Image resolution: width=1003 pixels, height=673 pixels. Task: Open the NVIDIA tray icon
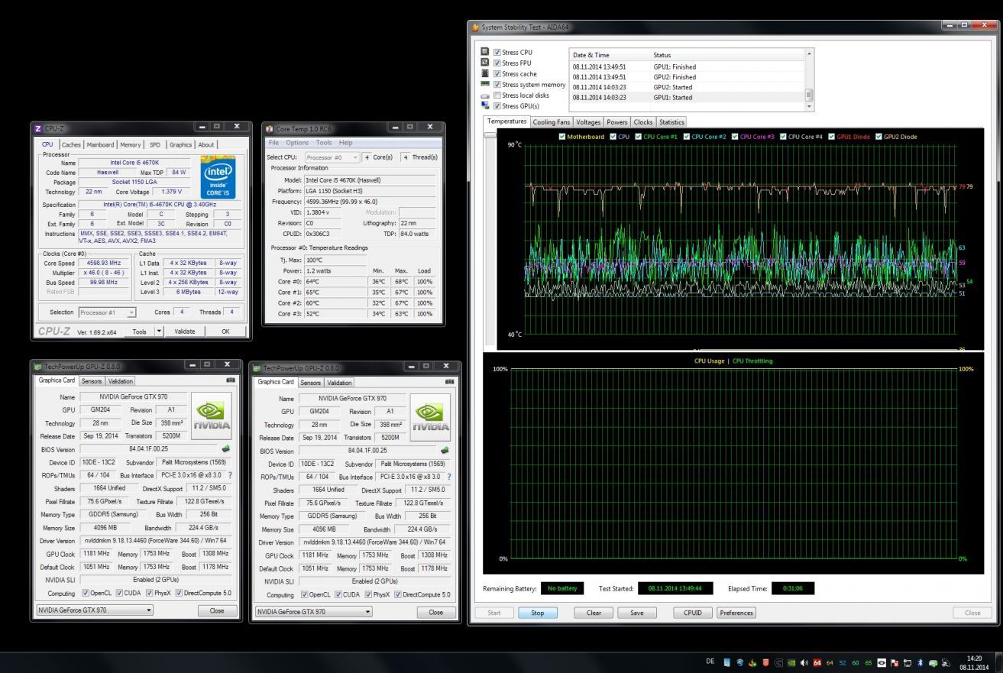click(x=791, y=662)
